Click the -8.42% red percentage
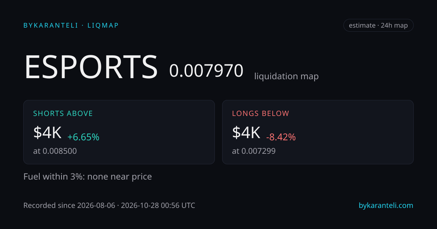This screenshot has width=437, height=229. pos(281,137)
